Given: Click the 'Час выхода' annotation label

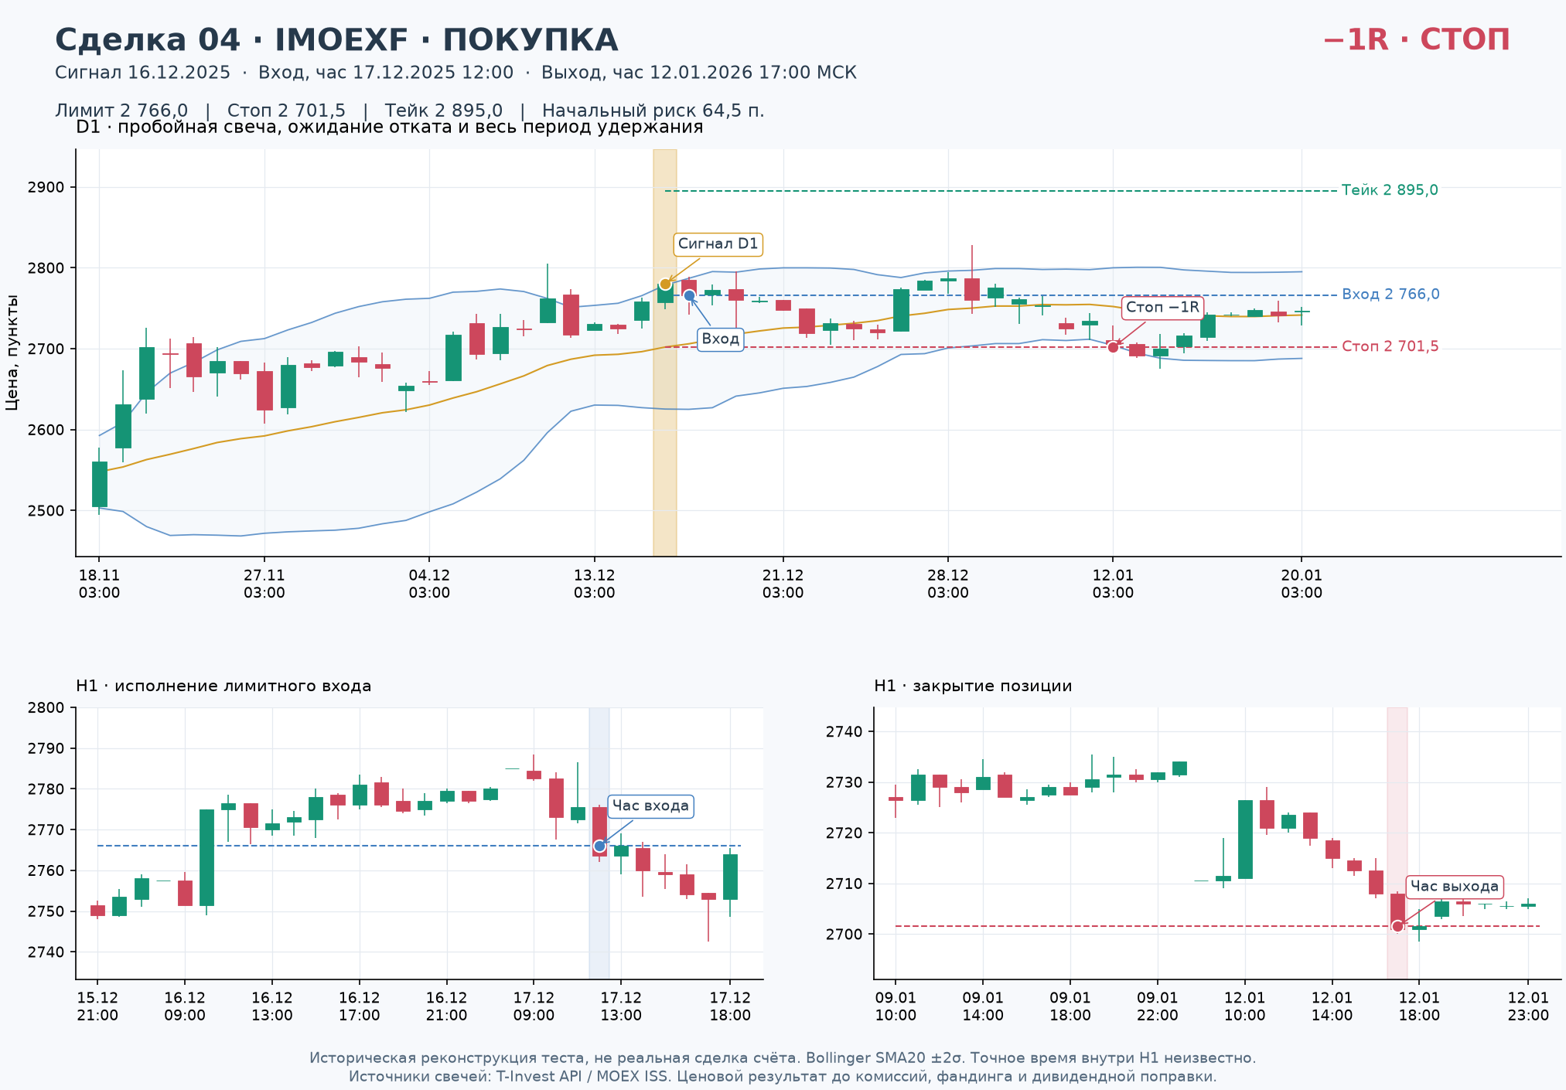Looking at the screenshot, I should [x=1454, y=887].
